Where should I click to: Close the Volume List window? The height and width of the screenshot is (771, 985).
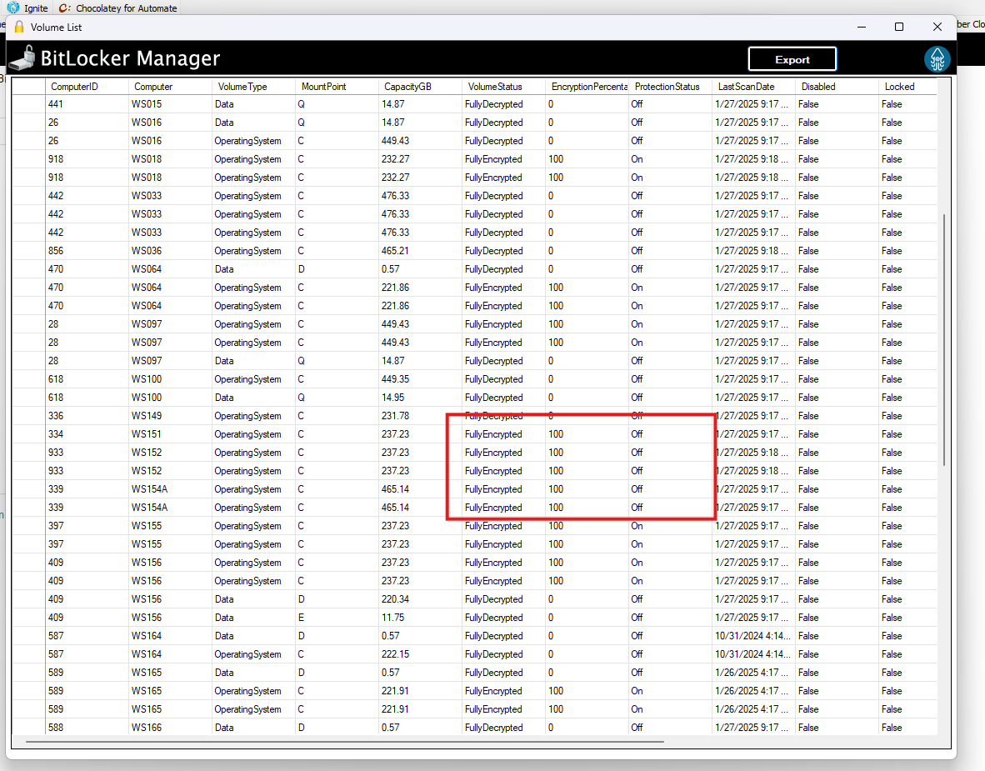937,27
